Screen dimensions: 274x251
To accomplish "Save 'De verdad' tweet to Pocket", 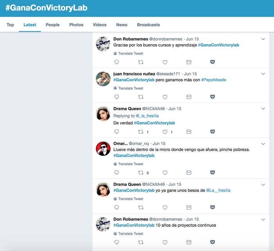I will 213,132.
